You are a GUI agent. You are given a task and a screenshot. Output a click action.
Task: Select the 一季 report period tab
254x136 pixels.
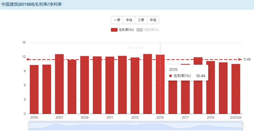[x=117, y=20]
